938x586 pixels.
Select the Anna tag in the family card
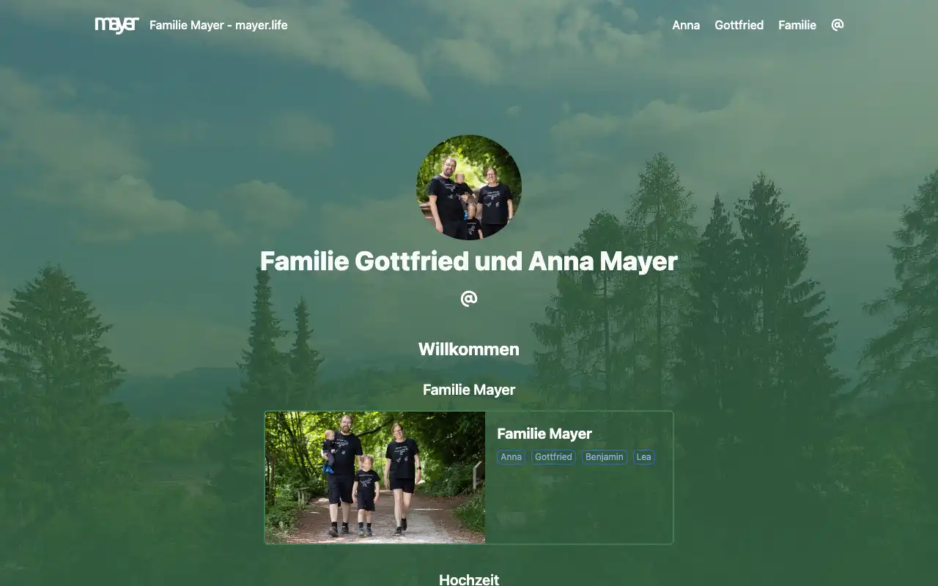512,457
